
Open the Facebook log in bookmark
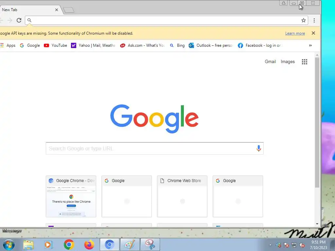pos(260,45)
